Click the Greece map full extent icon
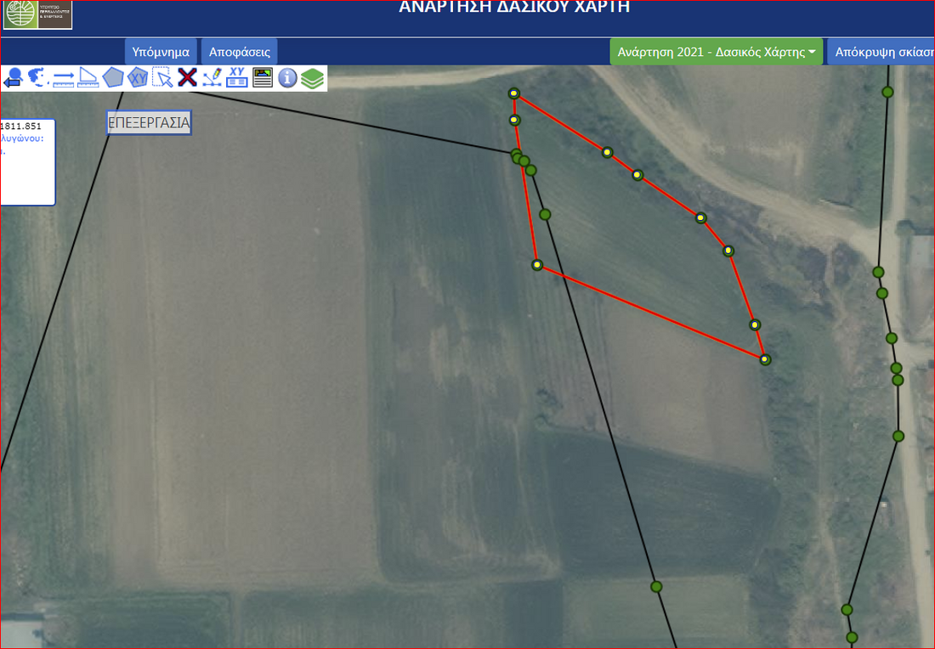The height and width of the screenshot is (649, 935). tap(38, 78)
